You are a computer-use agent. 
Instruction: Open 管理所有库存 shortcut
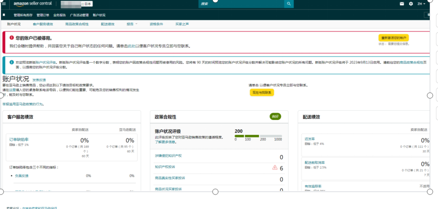coord(23,15)
